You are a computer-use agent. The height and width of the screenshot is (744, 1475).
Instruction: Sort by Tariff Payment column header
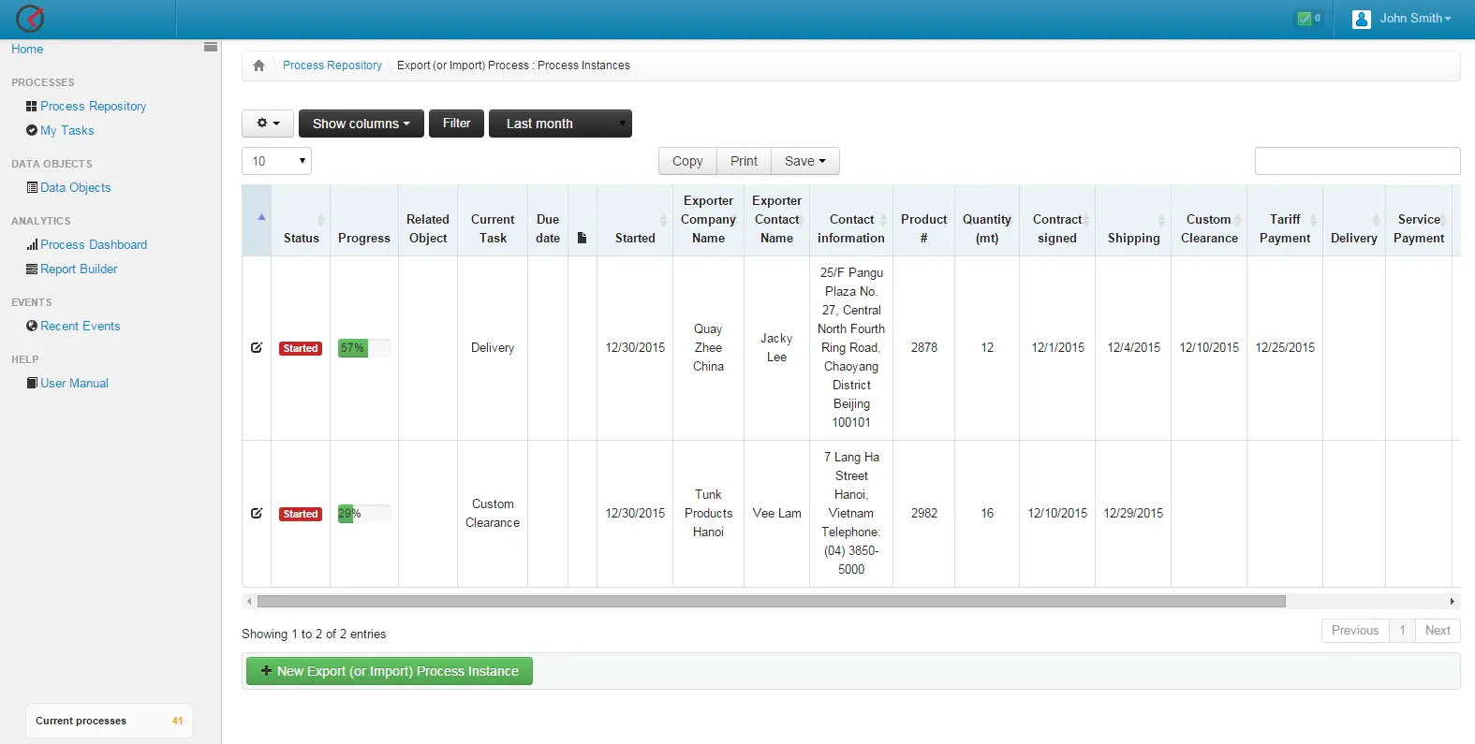coord(1285,221)
